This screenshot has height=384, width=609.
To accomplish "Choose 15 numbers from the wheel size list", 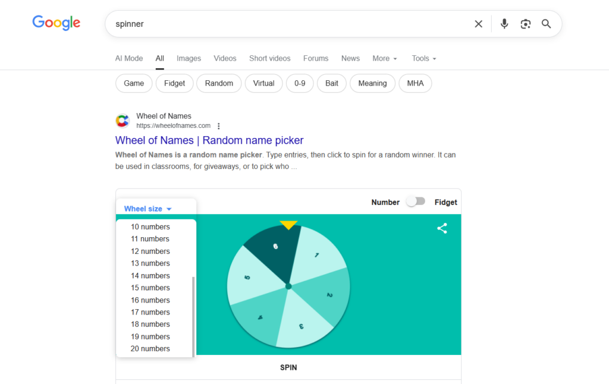I will click(x=150, y=288).
